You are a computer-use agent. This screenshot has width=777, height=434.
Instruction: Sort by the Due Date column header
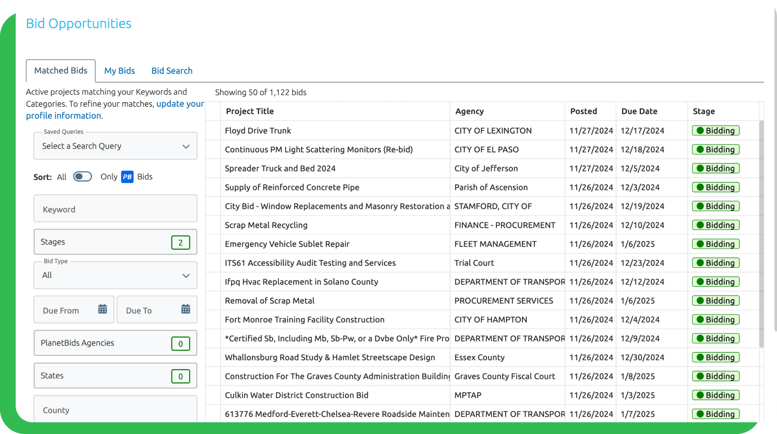pos(639,111)
